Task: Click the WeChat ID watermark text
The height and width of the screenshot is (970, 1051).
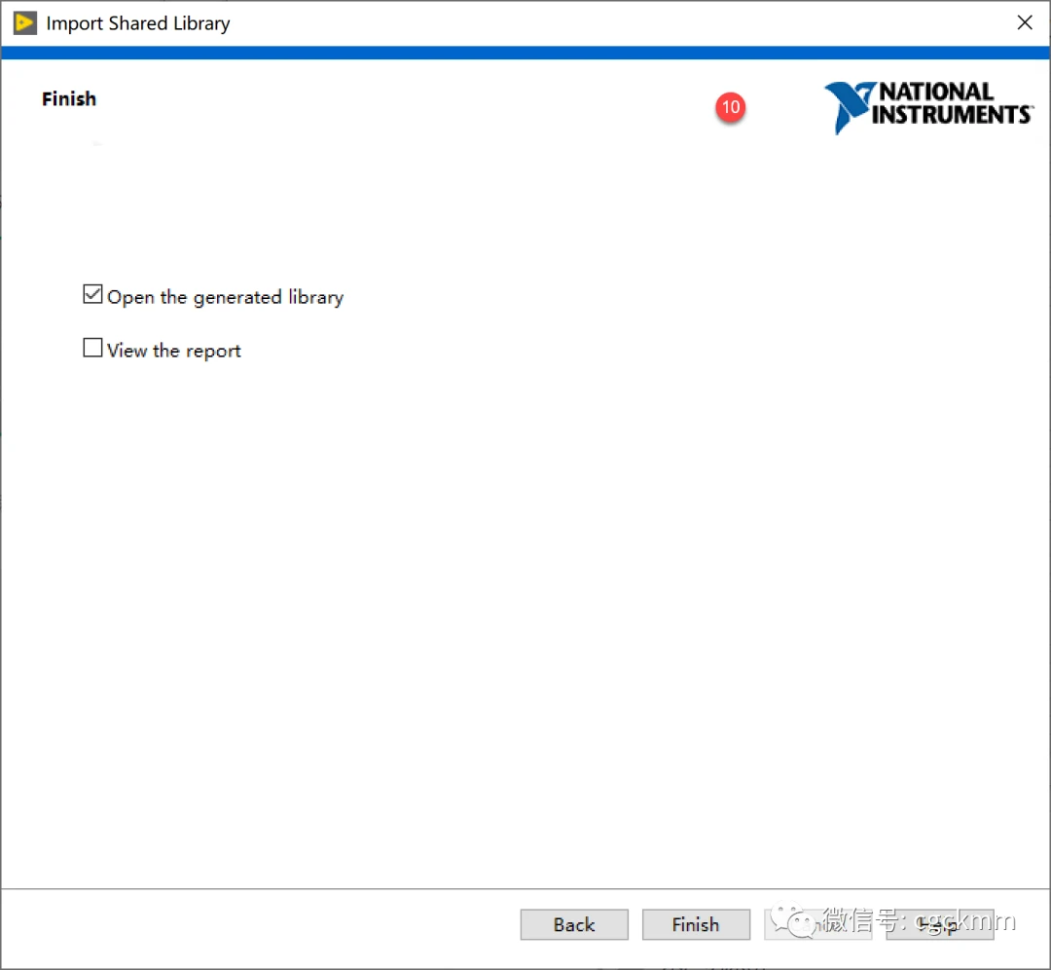Action: click(920, 918)
